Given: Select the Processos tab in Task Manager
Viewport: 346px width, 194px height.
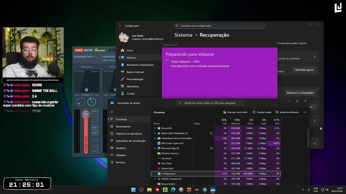Looking at the screenshot, I should coord(129,119).
